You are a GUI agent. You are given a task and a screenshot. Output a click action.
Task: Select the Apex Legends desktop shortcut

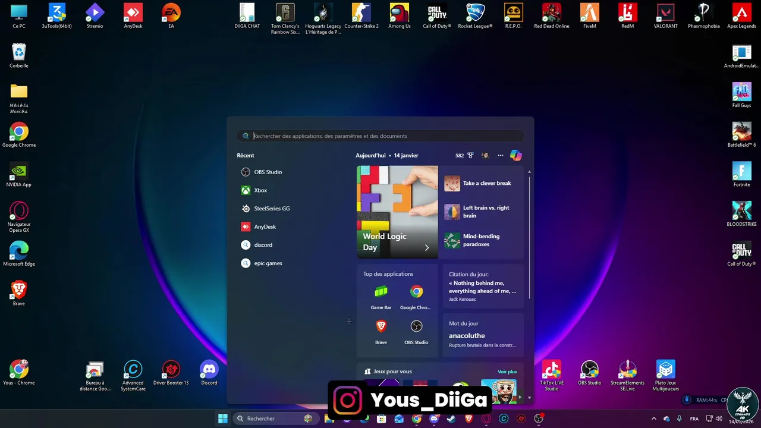741,16
